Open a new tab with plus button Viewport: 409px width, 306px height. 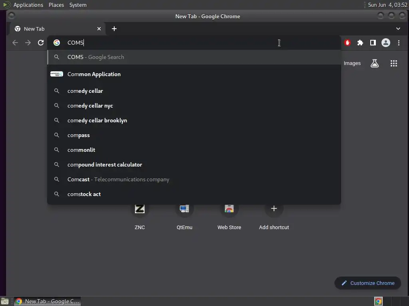tap(114, 29)
